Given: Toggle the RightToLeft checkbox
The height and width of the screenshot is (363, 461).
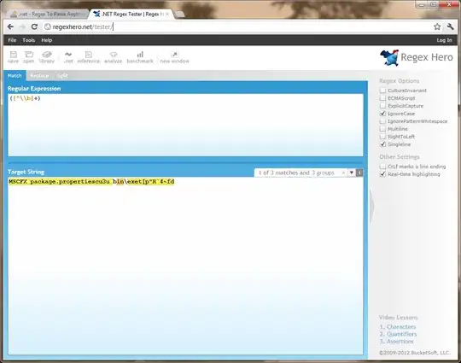Looking at the screenshot, I should point(382,137).
